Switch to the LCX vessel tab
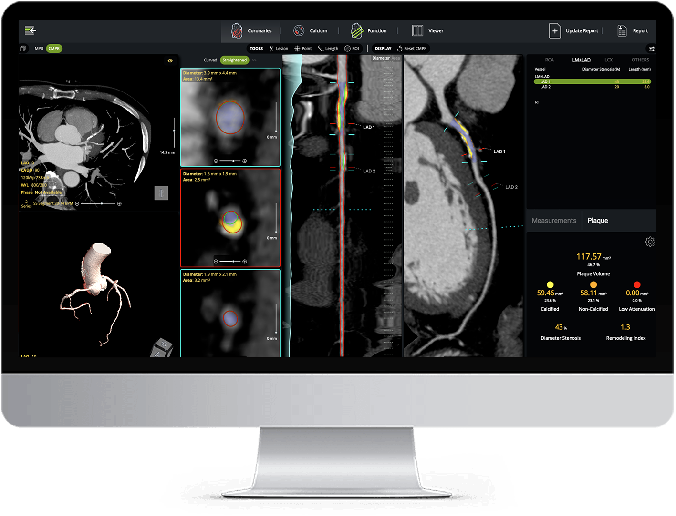 [609, 60]
